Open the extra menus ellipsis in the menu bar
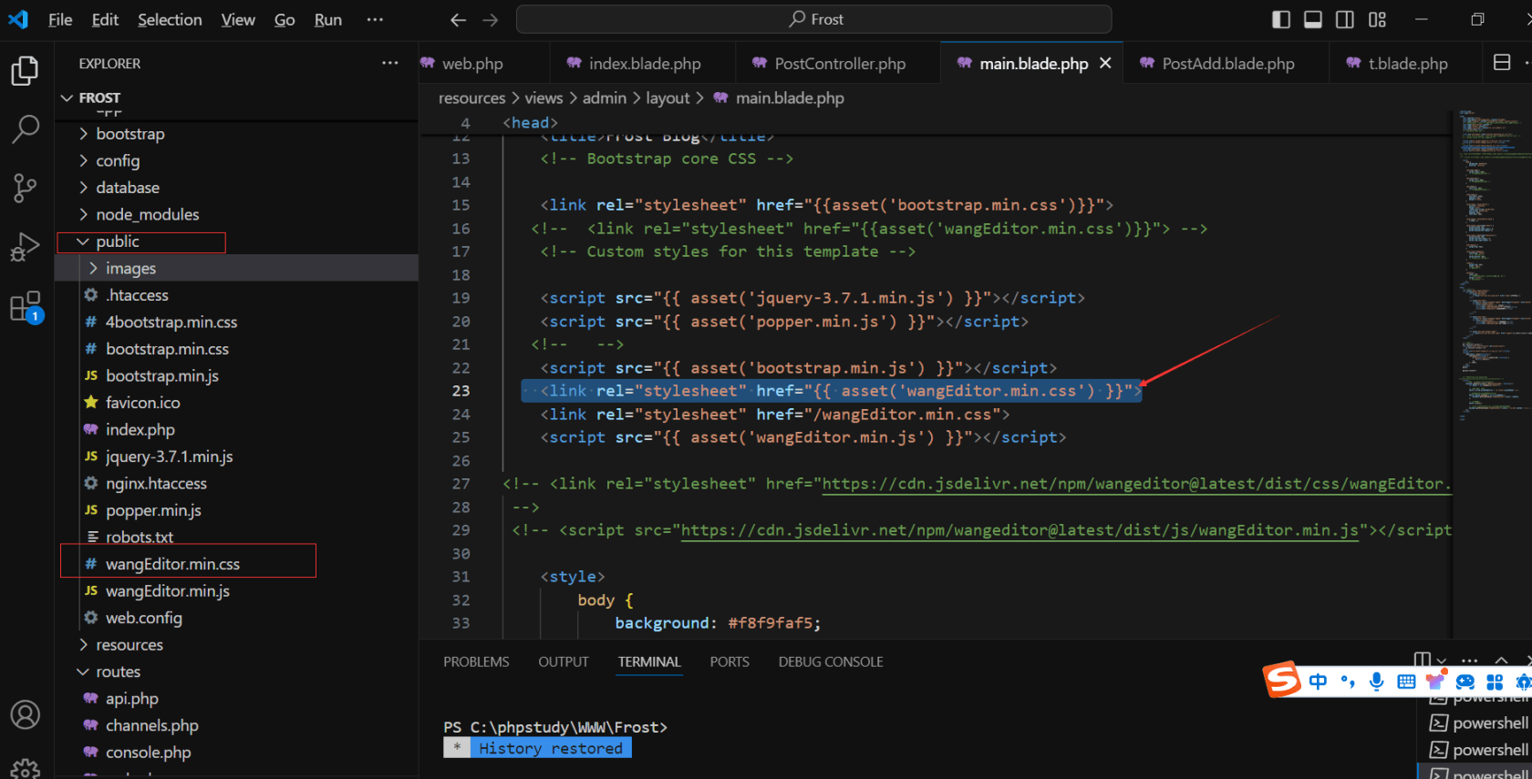 tap(375, 19)
